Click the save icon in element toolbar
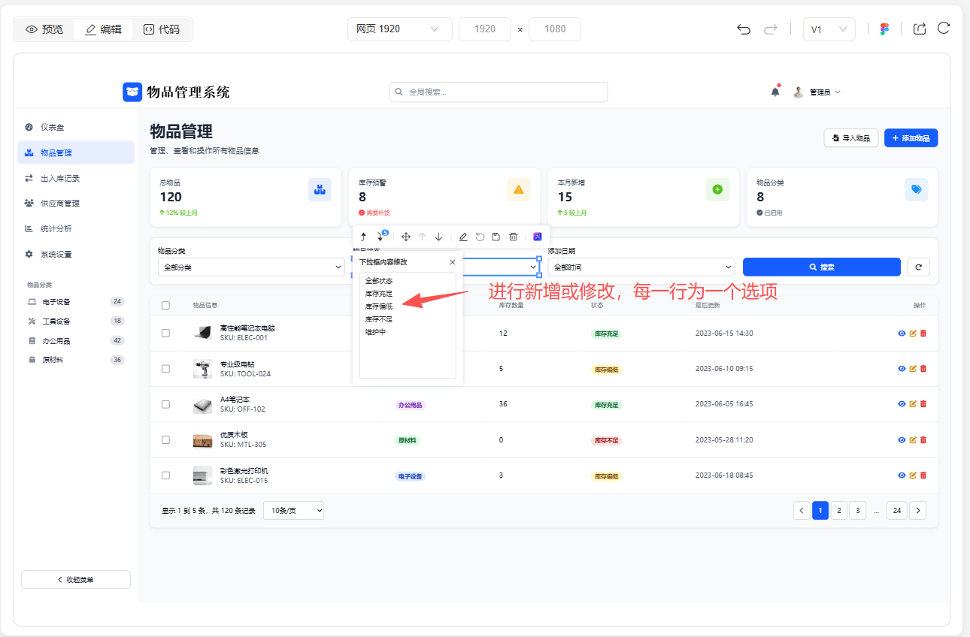Viewport: 970px width, 637px height. [x=496, y=237]
